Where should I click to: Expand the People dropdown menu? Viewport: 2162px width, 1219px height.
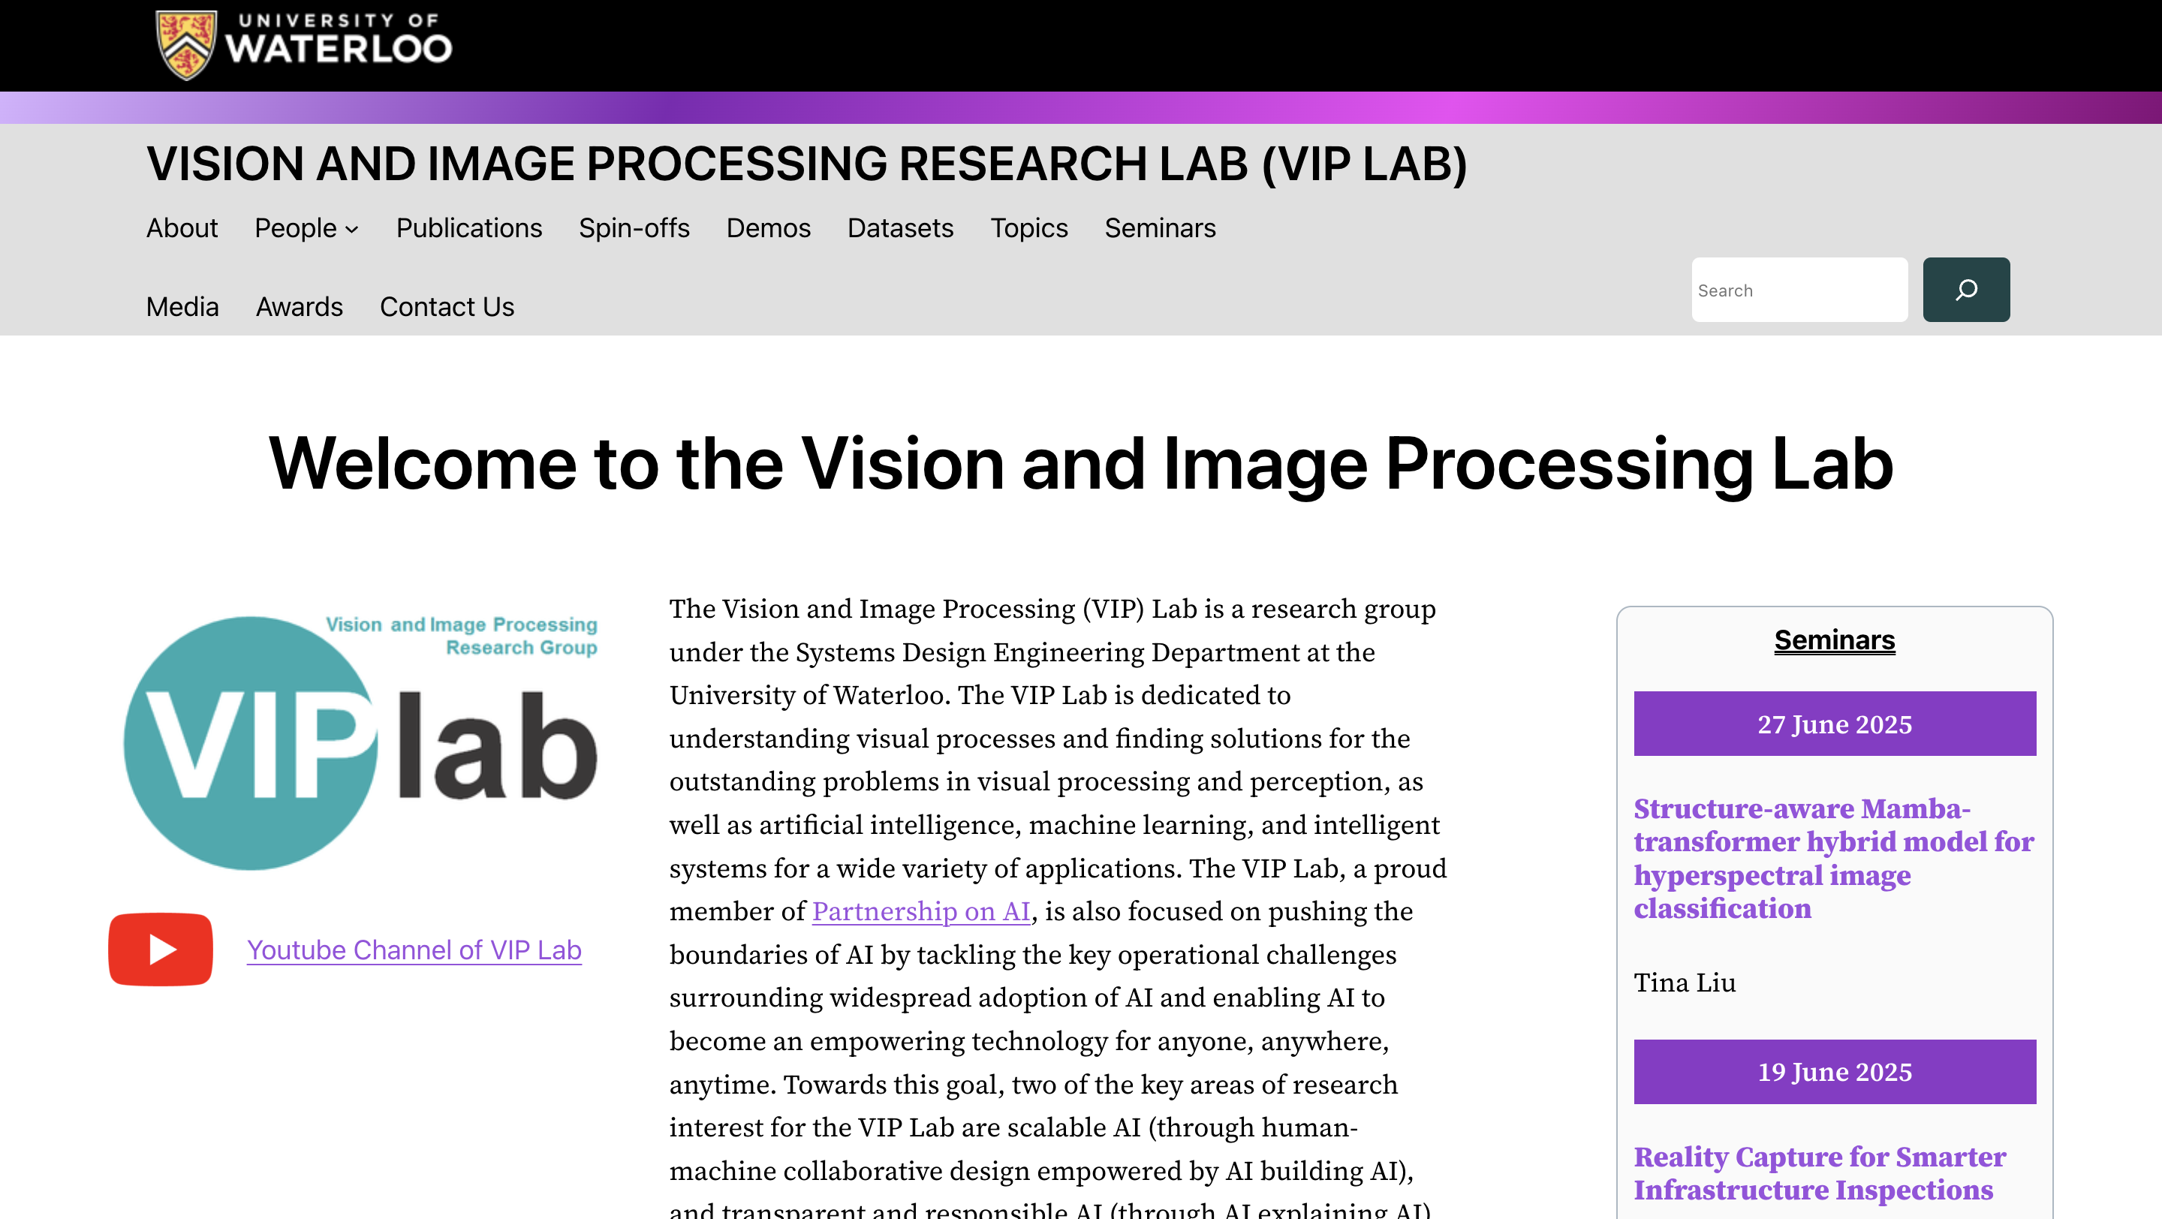coord(306,227)
